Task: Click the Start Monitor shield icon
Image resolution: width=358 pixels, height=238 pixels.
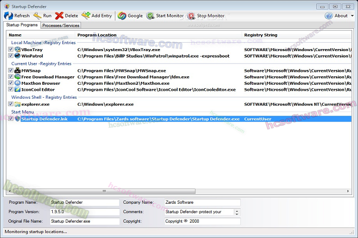Action: coord(151,16)
